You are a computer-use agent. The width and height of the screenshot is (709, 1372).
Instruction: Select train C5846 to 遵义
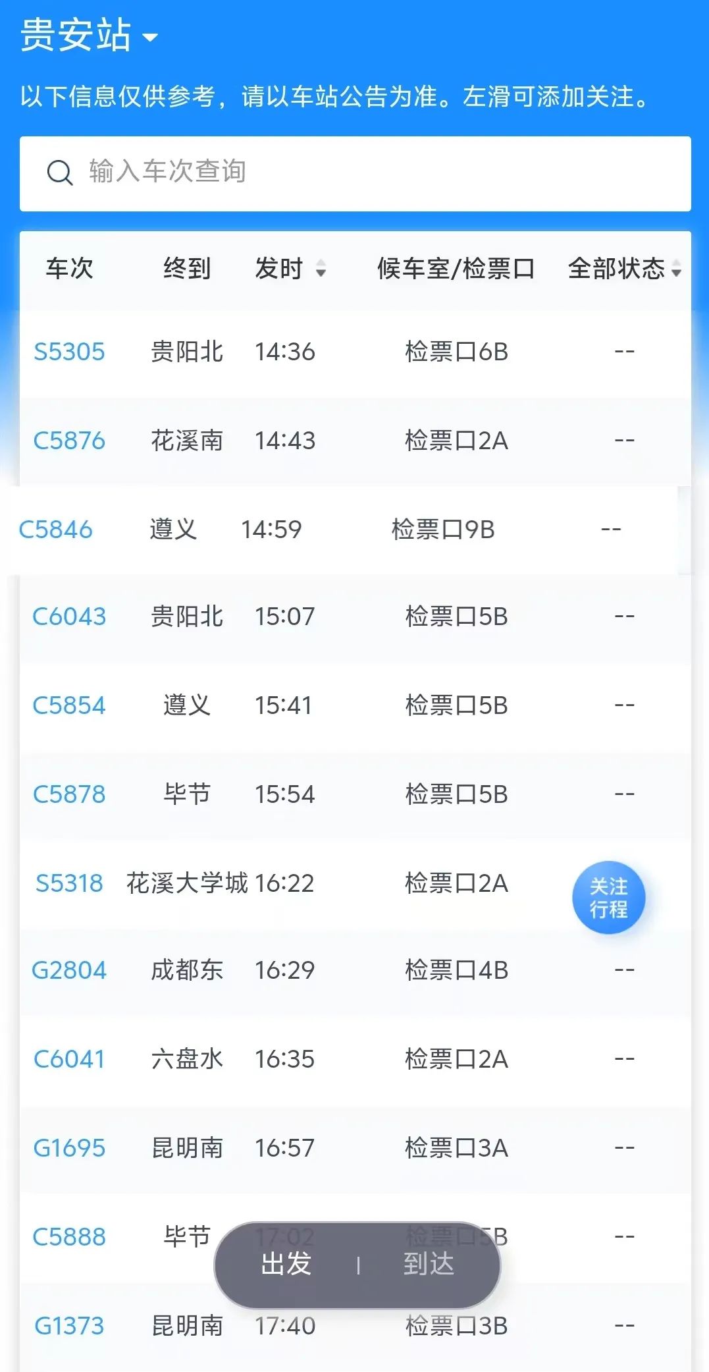coord(55,530)
